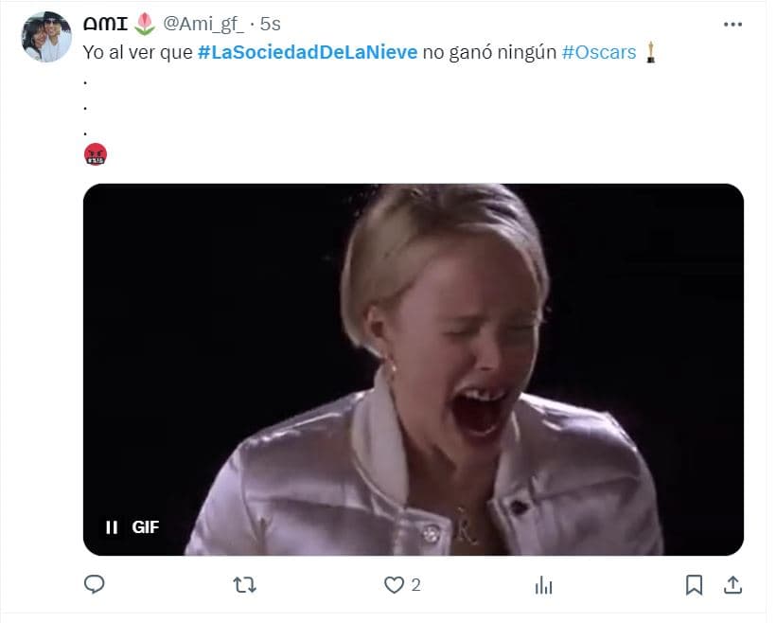Click the tulip emoji beside the name

tap(145, 24)
